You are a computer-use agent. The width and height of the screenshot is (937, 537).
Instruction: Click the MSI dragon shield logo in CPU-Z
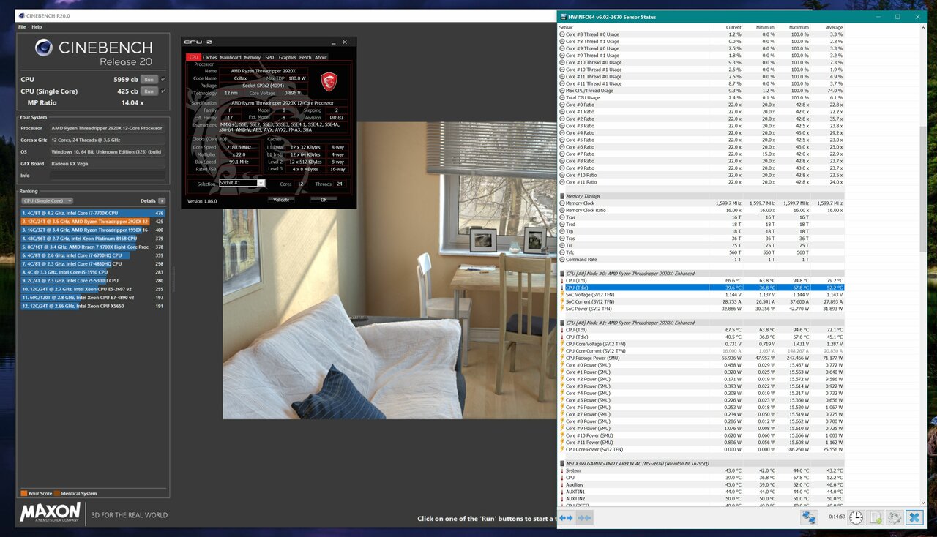coord(329,81)
